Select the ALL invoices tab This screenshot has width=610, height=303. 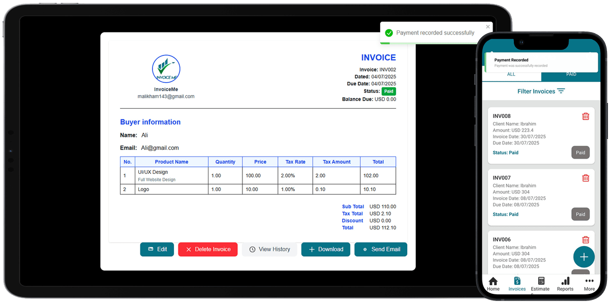pos(511,74)
